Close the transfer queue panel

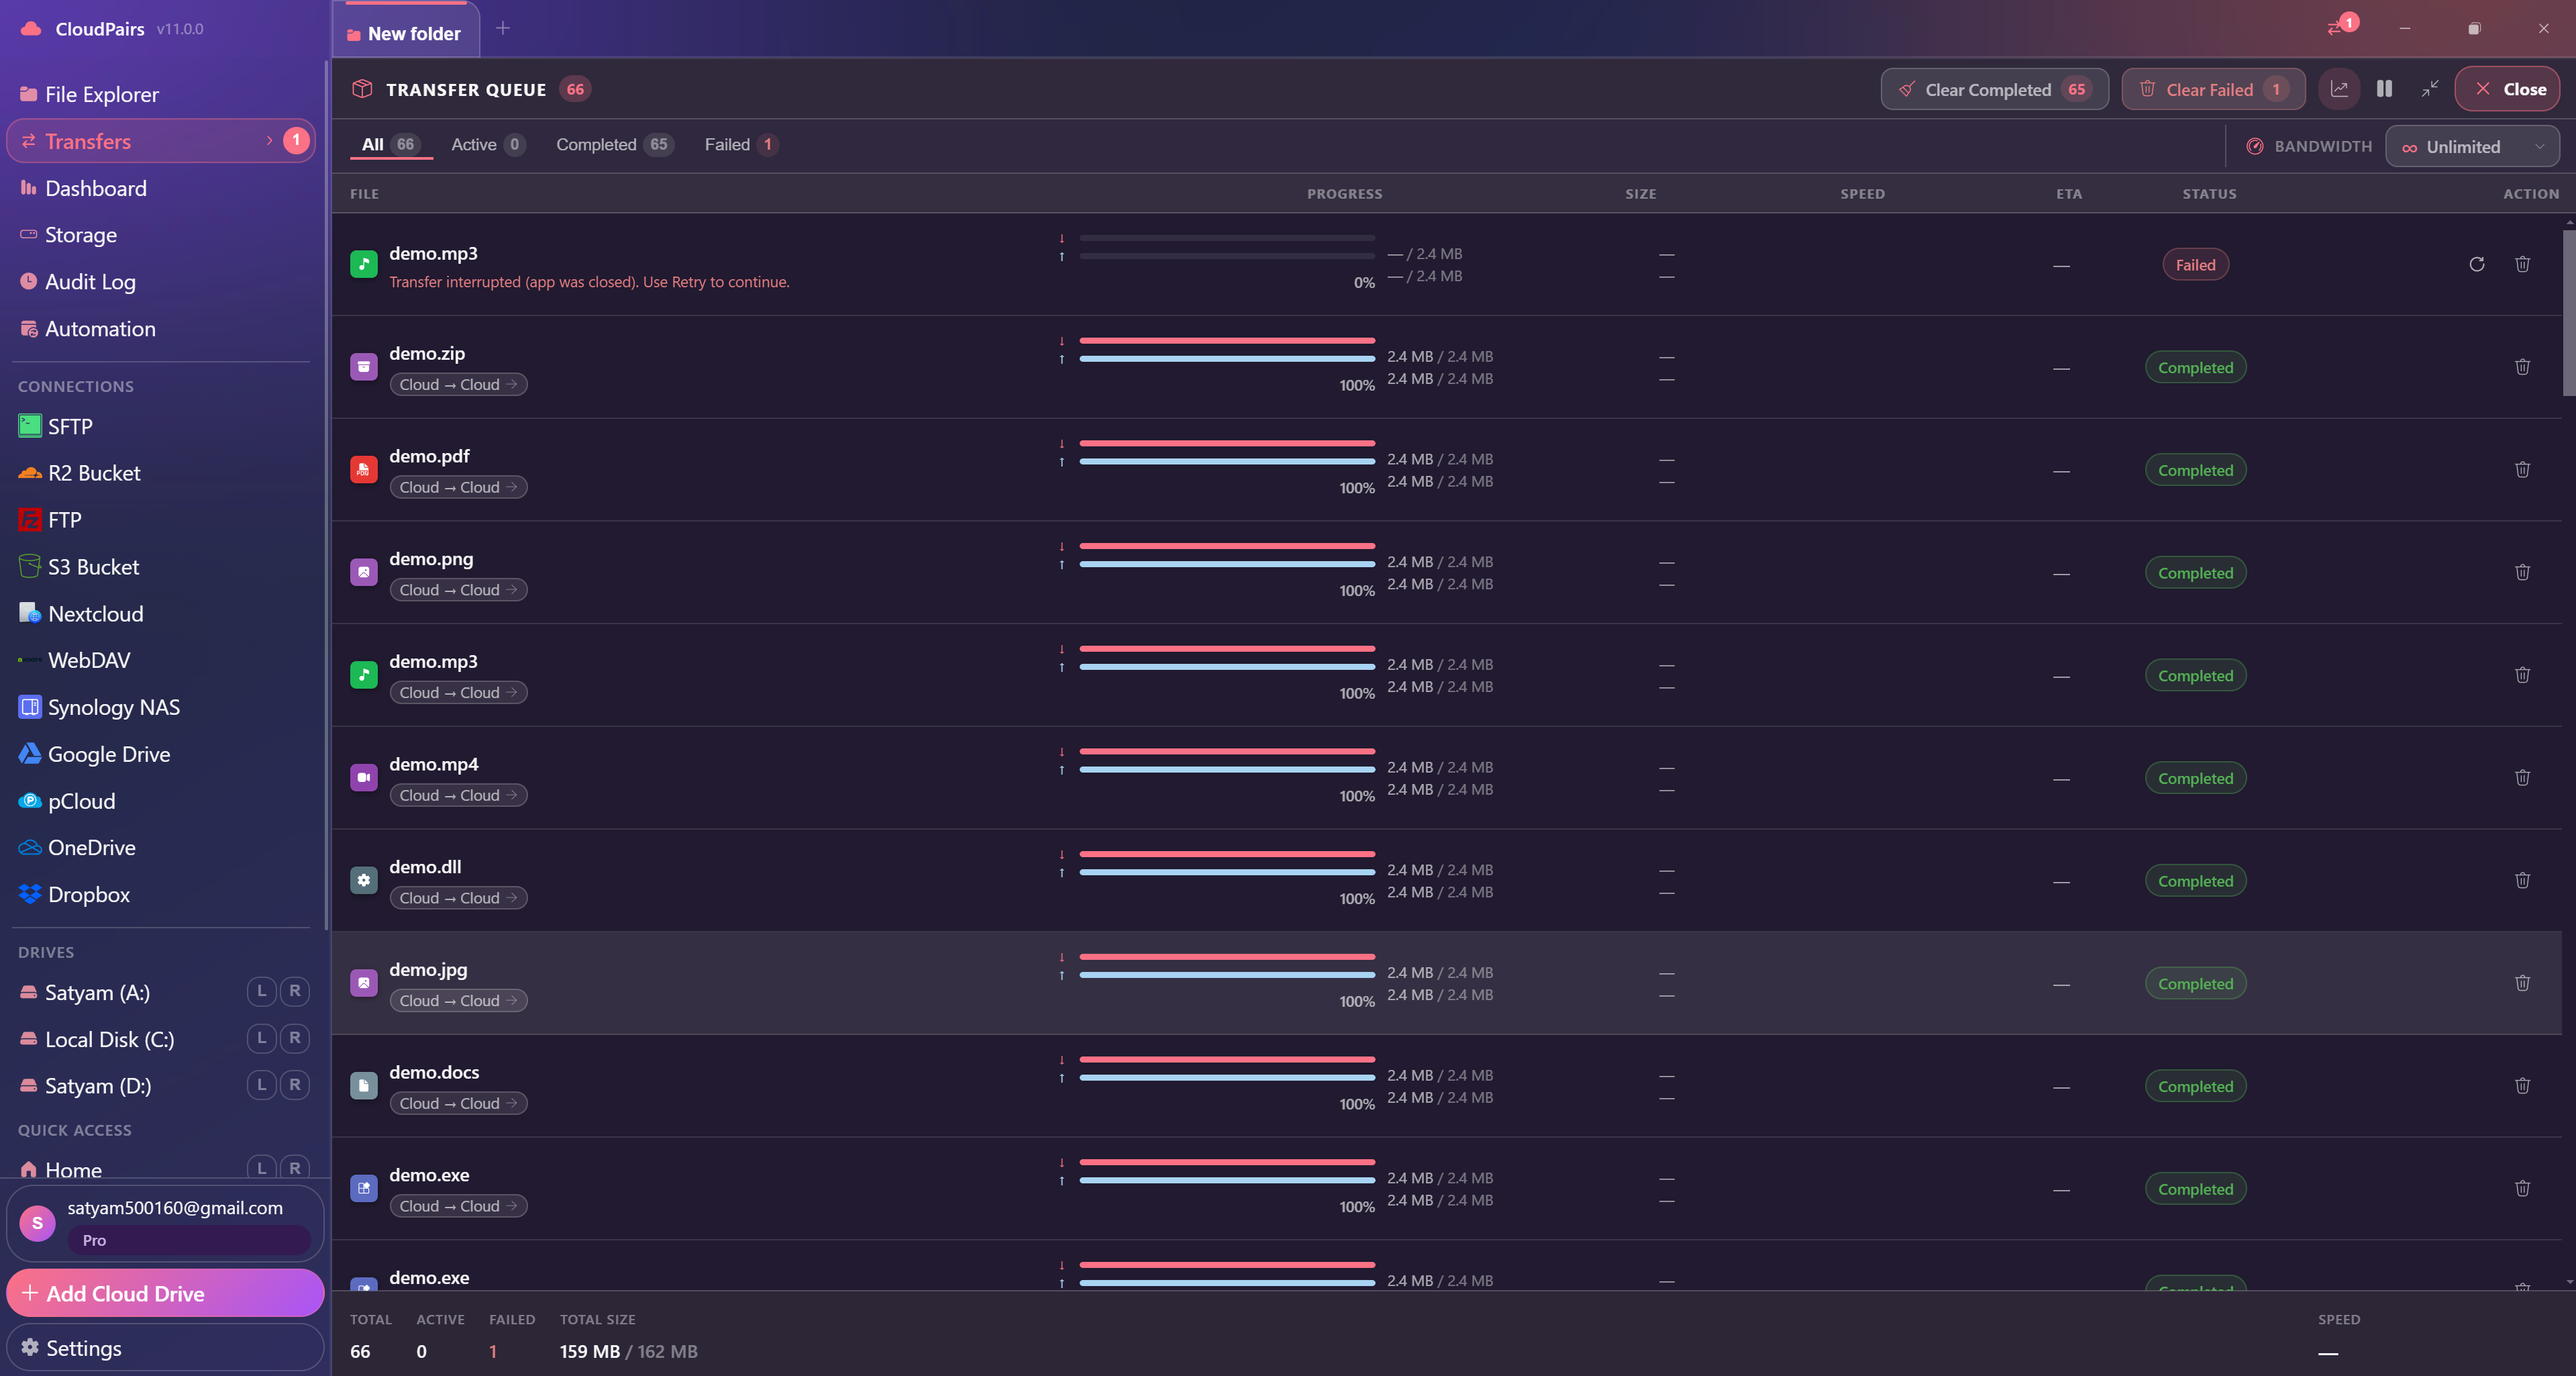pos(2508,89)
